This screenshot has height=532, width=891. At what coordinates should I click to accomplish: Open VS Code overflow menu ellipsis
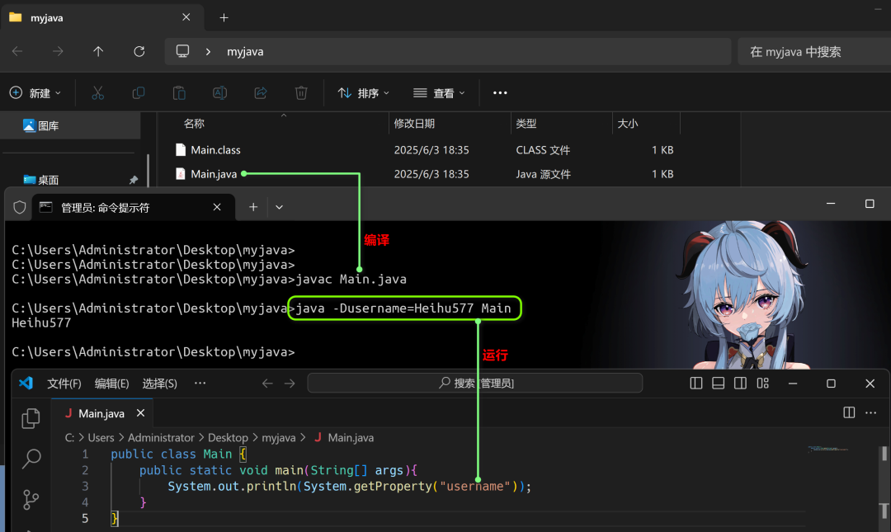point(200,383)
